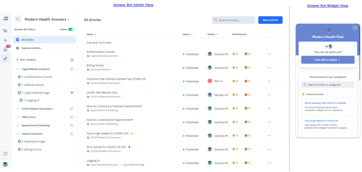Click Nico V. author avatar
This screenshot has height=172, width=362.
point(210,81)
